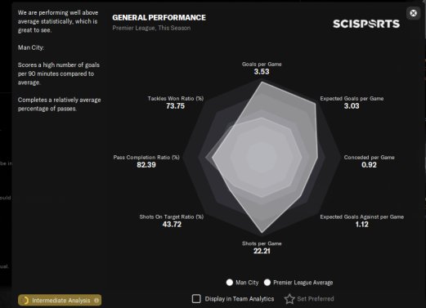
Task: Select the Expected Goals per Game stat
Action: (352, 102)
